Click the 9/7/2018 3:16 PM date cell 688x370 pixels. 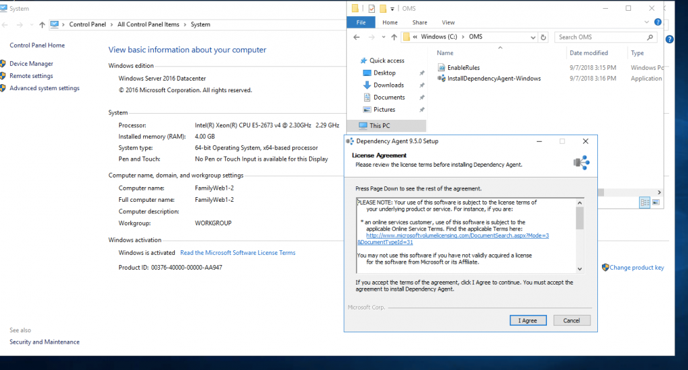coord(593,79)
